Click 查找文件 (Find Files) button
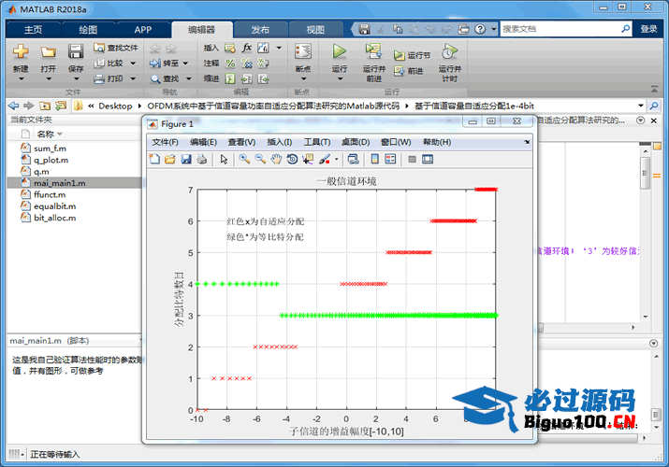669x467 pixels. pyautogui.click(x=118, y=47)
